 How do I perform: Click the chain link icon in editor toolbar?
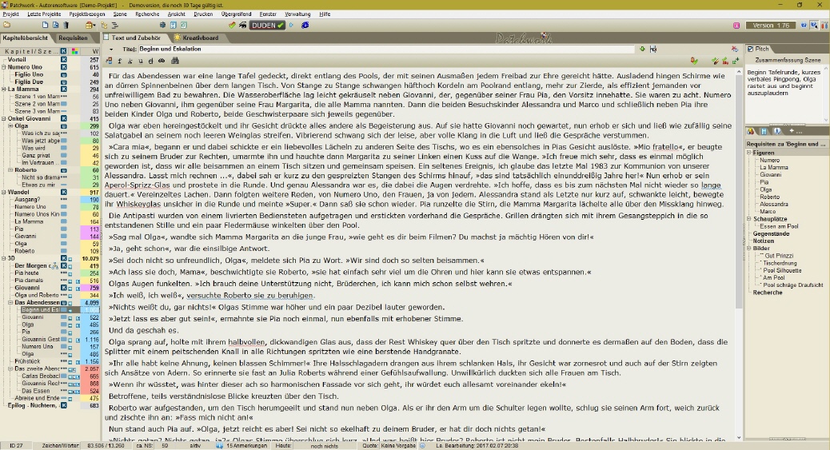[162, 61]
